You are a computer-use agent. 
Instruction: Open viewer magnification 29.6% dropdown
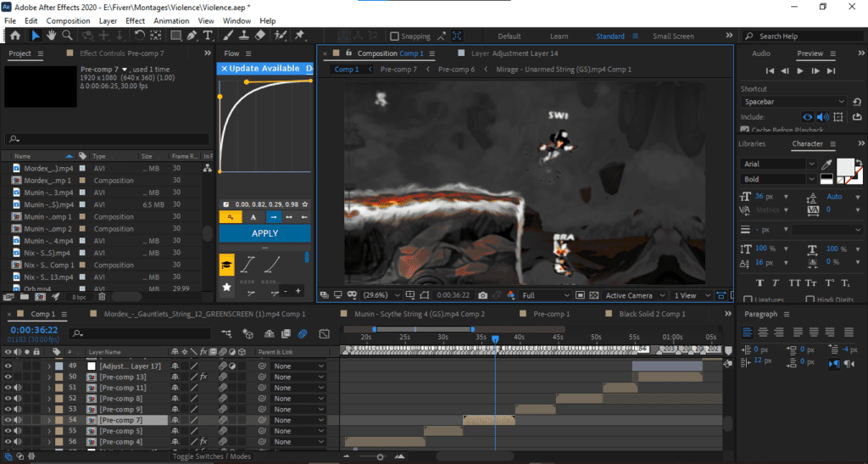point(381,295)
